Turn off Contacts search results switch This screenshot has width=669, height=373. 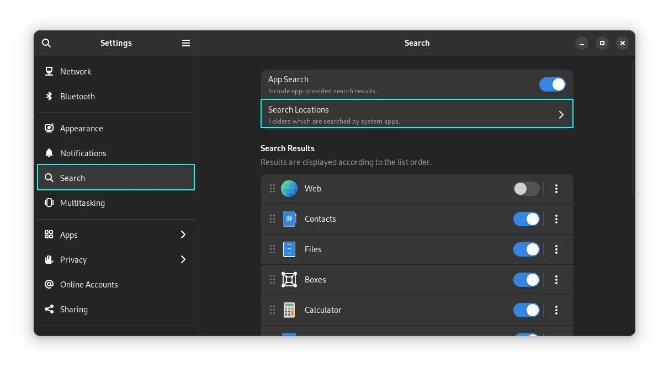[526, 219]
